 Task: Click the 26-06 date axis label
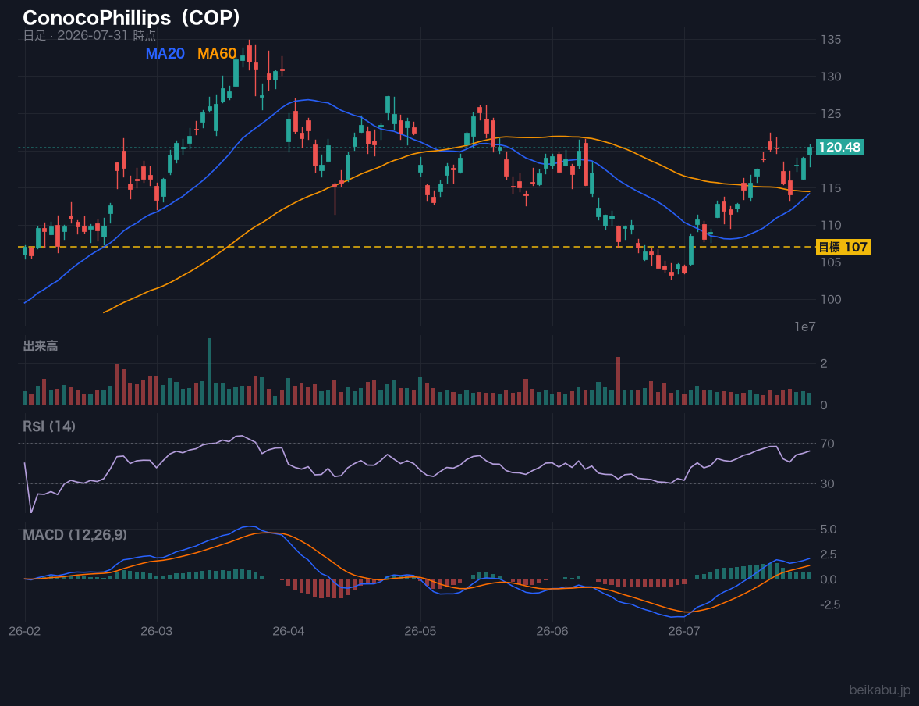pyautogui.click(x=552, y=632)
